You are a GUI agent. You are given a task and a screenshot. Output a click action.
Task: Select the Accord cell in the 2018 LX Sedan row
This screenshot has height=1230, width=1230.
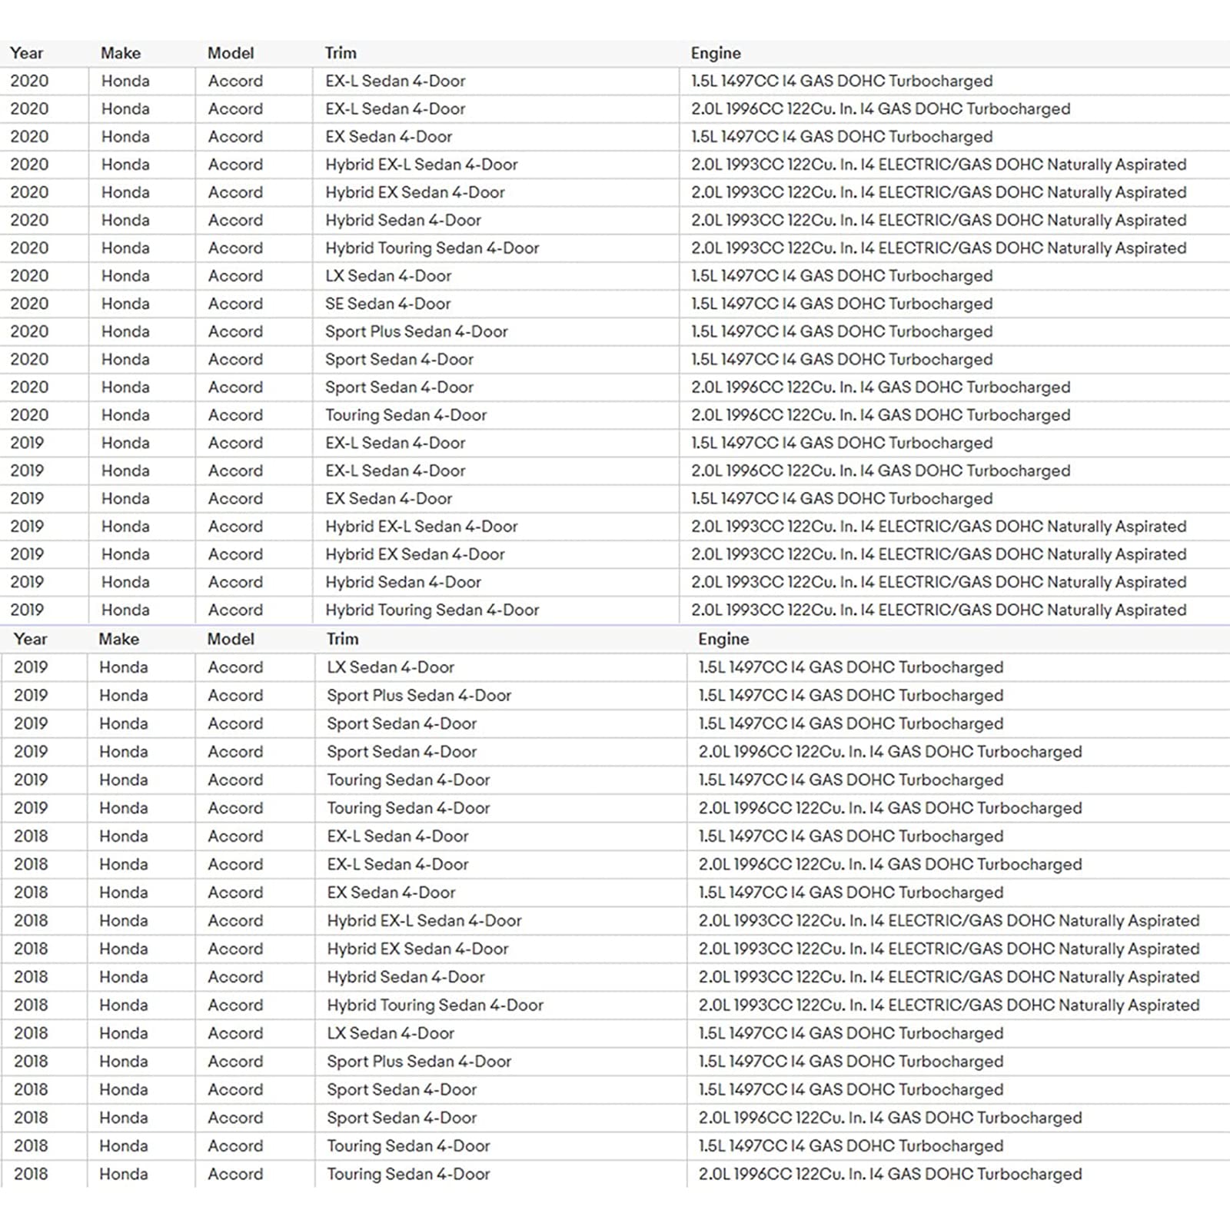pyautogui.click(x=254, y=1033)
